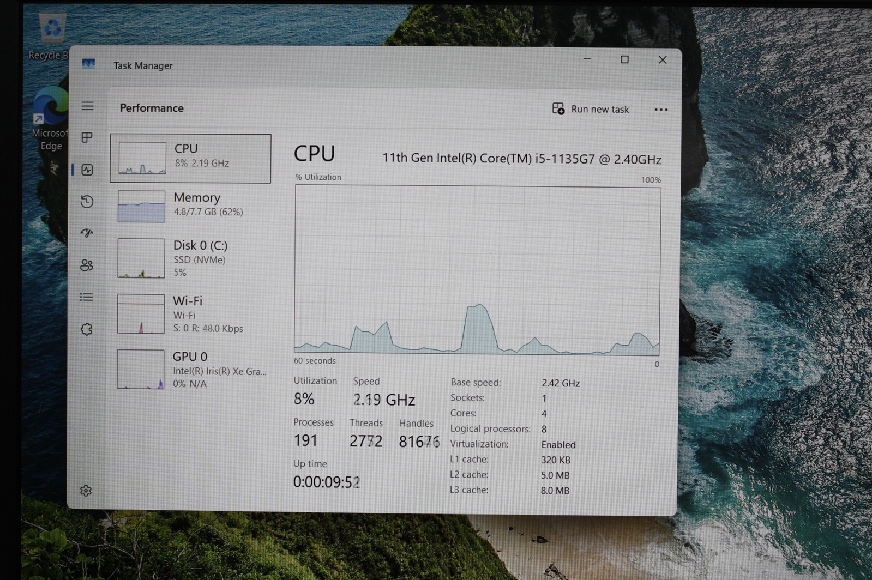The height and width of the screenshot is (580, 872).
Task: Open Task Manager settings gear
Action: (86, 491)
